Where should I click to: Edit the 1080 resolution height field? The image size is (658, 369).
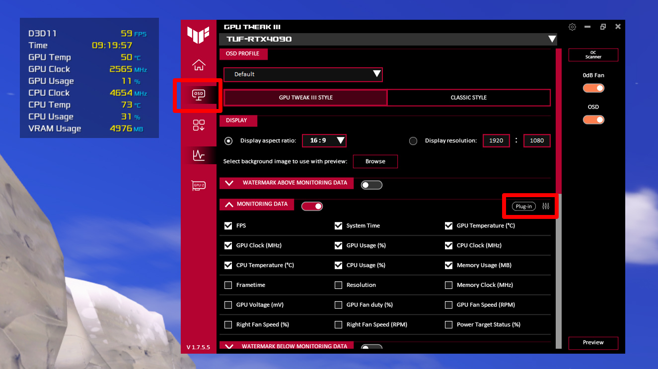click(x=537, y=141)
